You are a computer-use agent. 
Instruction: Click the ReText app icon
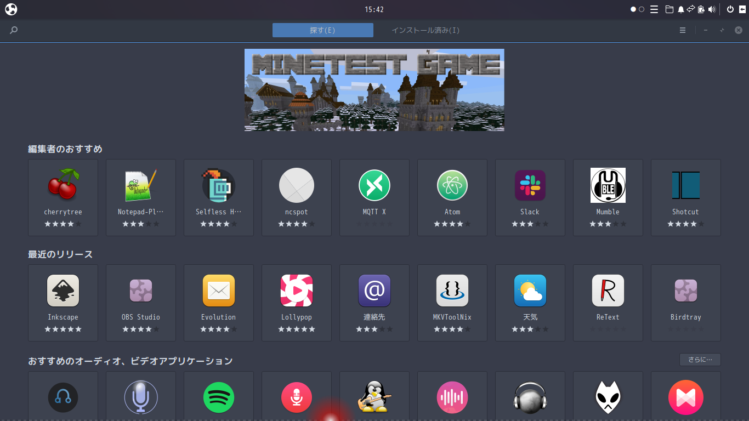608,291
